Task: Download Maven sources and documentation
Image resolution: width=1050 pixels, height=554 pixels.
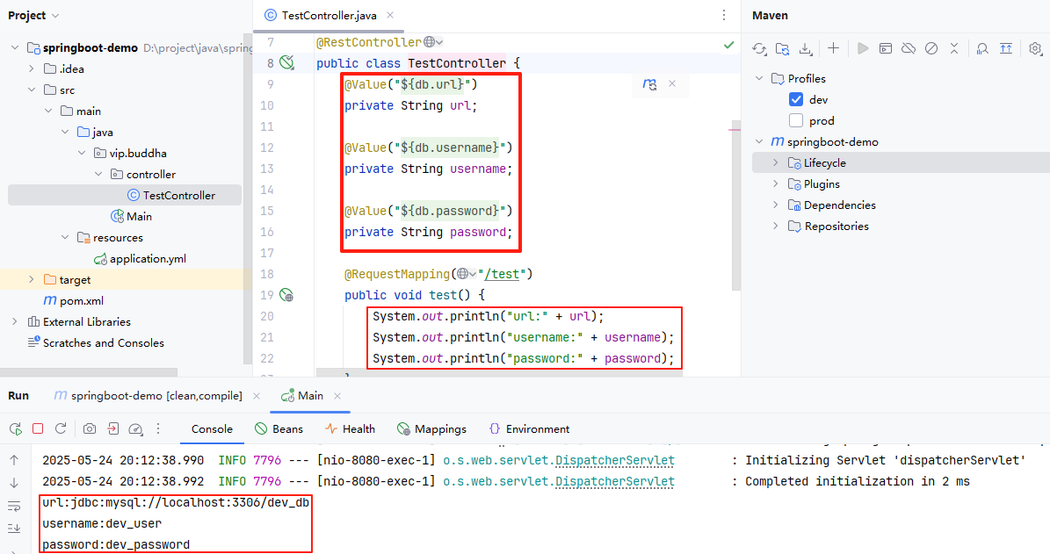Action: (806, 48)
